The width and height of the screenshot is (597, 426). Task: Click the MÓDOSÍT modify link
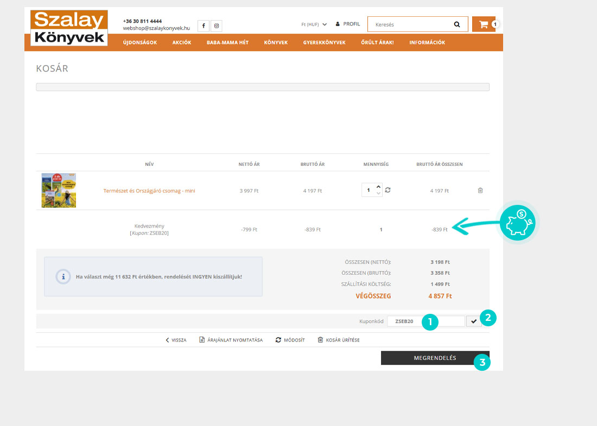(290, 340)
